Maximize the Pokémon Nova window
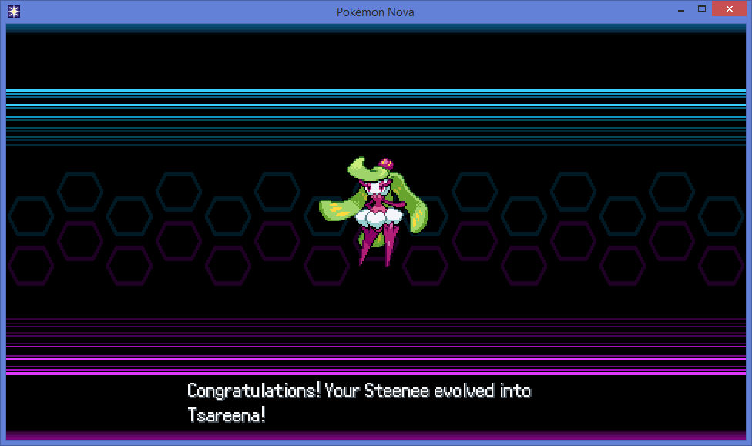Image resolution: width=752 pixels, height=446 pixels. click(x=702, y=8)
